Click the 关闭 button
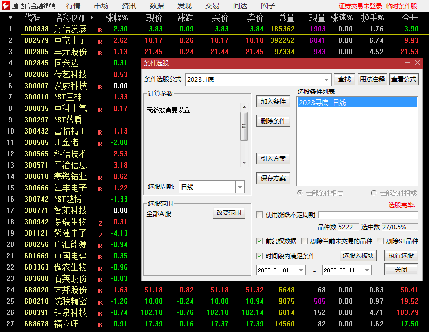This screenshot has width=429, height=332. 401,270
